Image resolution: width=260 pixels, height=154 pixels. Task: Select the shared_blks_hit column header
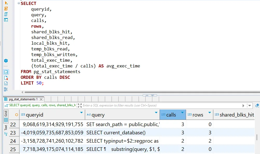234,115
